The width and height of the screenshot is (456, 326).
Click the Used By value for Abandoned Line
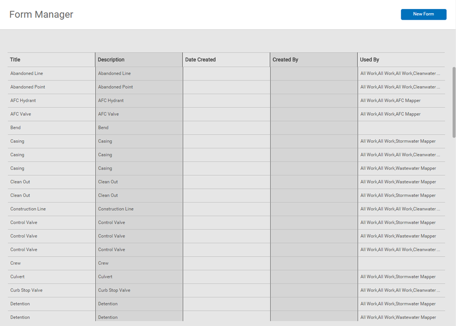[400, 73]
